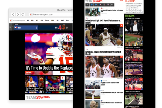Go back using the browser back arrow
This screenshot has width=162, height=108.
click(13, 15)
